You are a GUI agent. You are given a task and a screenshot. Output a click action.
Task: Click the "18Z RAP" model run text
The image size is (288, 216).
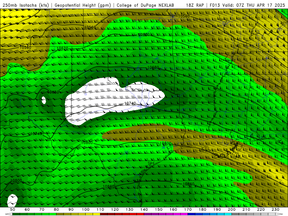click(x=195, y=5)
